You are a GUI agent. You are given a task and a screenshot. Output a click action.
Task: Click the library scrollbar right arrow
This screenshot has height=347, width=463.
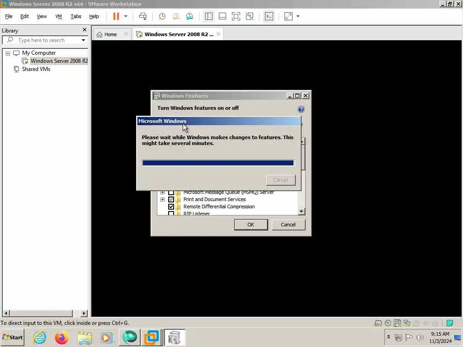point(84,313)
